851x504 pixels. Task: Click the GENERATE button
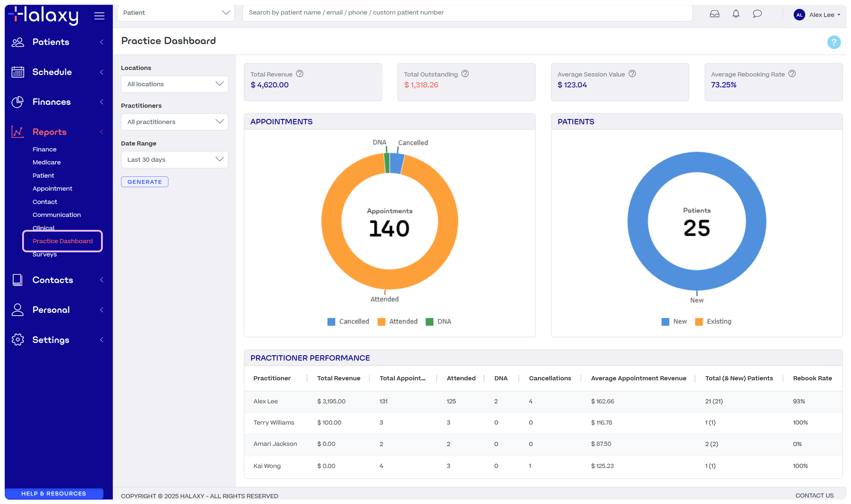[145, 182]
